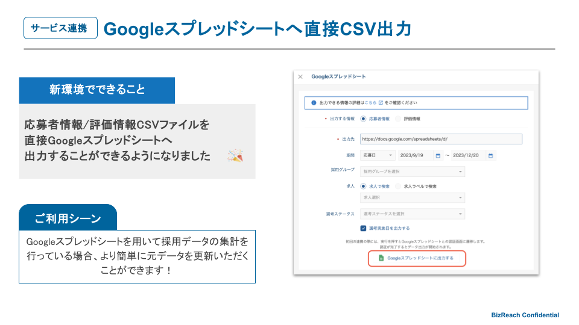Click the end date field 2023/12/20

point(468,155)
